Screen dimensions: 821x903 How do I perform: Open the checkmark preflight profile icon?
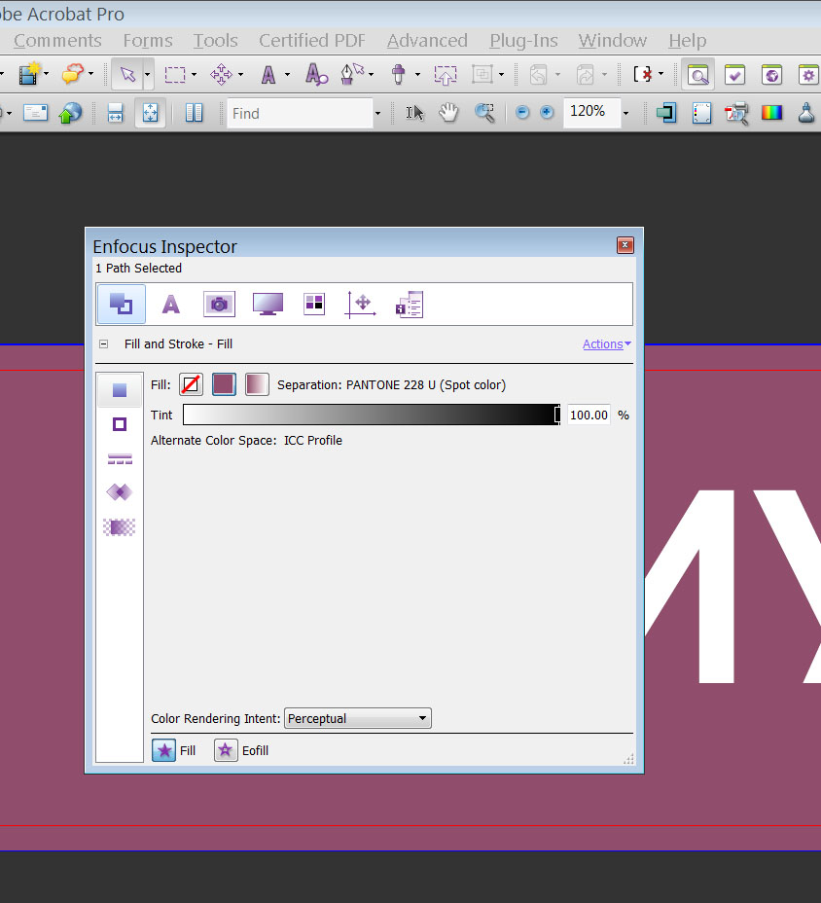[x=734, y=74]
